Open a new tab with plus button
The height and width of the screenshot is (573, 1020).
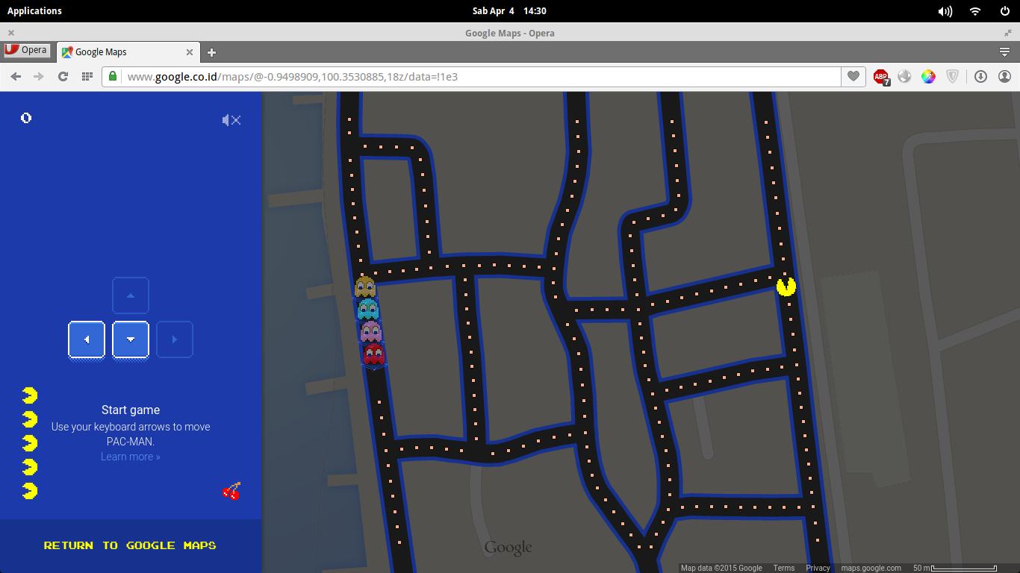click(212, 52)
